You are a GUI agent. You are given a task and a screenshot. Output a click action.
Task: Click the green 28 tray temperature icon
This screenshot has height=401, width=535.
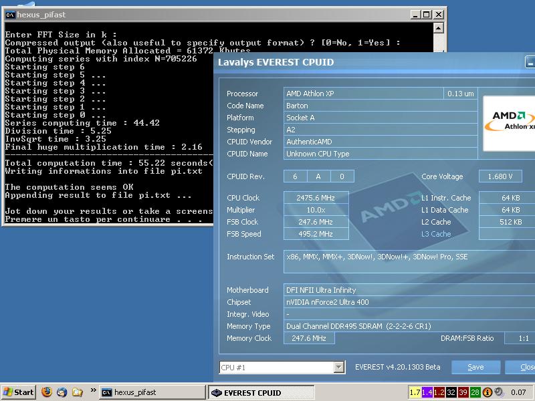pos(475,392)
